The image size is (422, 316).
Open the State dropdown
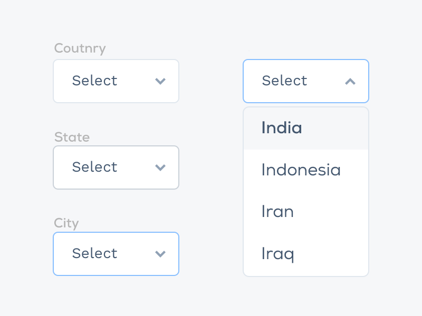[x=116, y=167]
